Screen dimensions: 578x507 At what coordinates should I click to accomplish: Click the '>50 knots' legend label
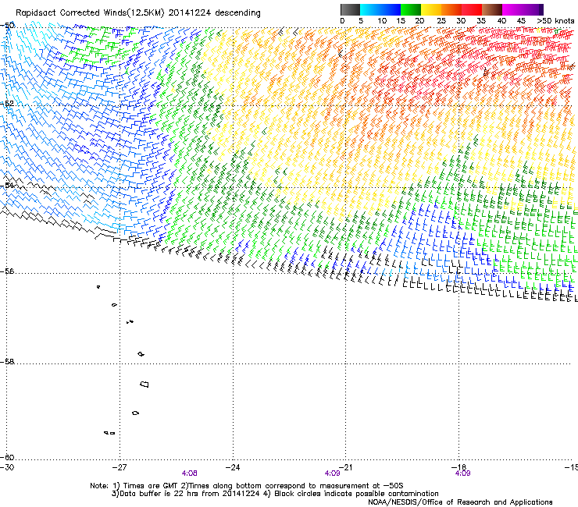tap(555, 21)
